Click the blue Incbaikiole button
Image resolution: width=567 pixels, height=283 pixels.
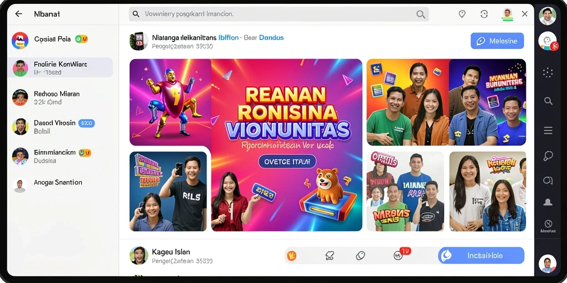pos(481,255)
